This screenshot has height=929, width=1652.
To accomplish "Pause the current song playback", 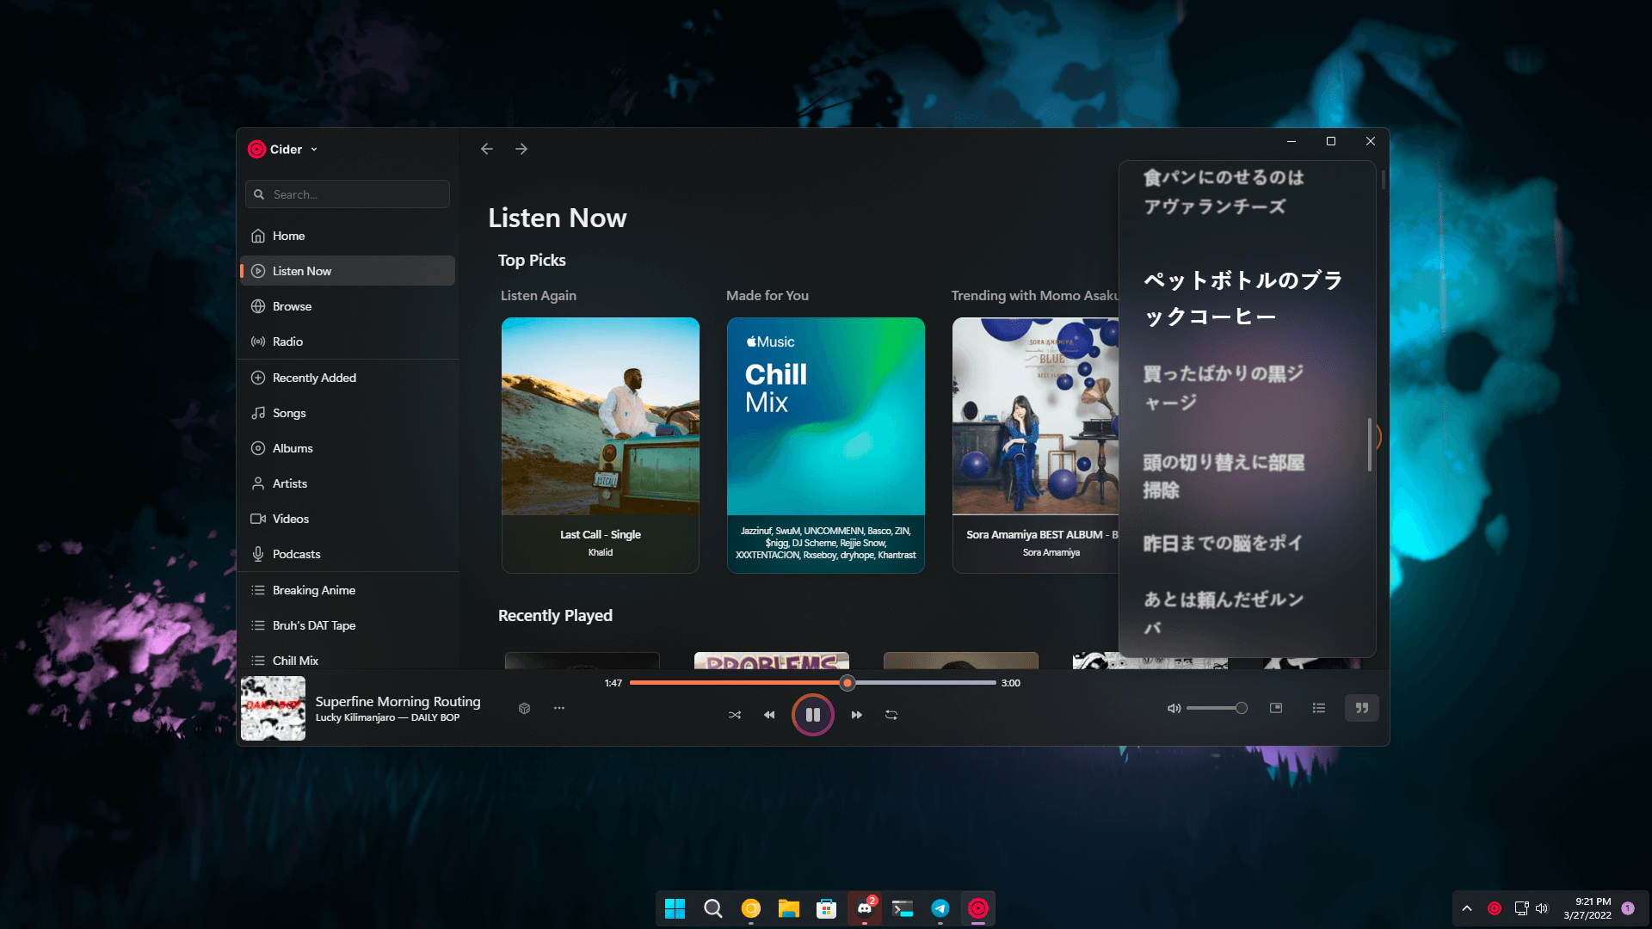I will 812,715.
